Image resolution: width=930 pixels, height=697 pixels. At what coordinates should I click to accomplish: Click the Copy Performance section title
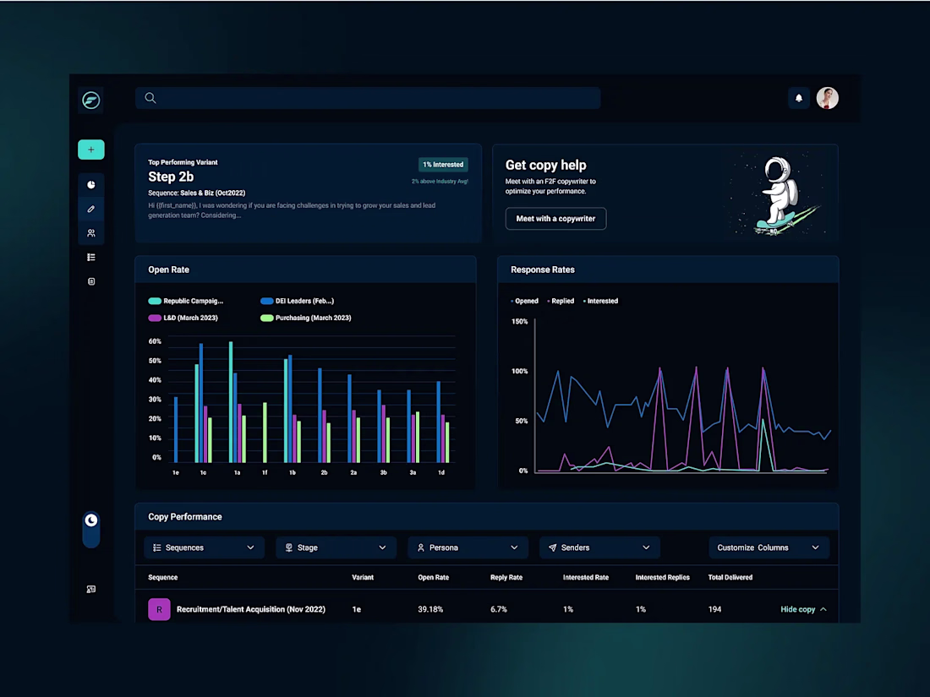click(185, 517)
